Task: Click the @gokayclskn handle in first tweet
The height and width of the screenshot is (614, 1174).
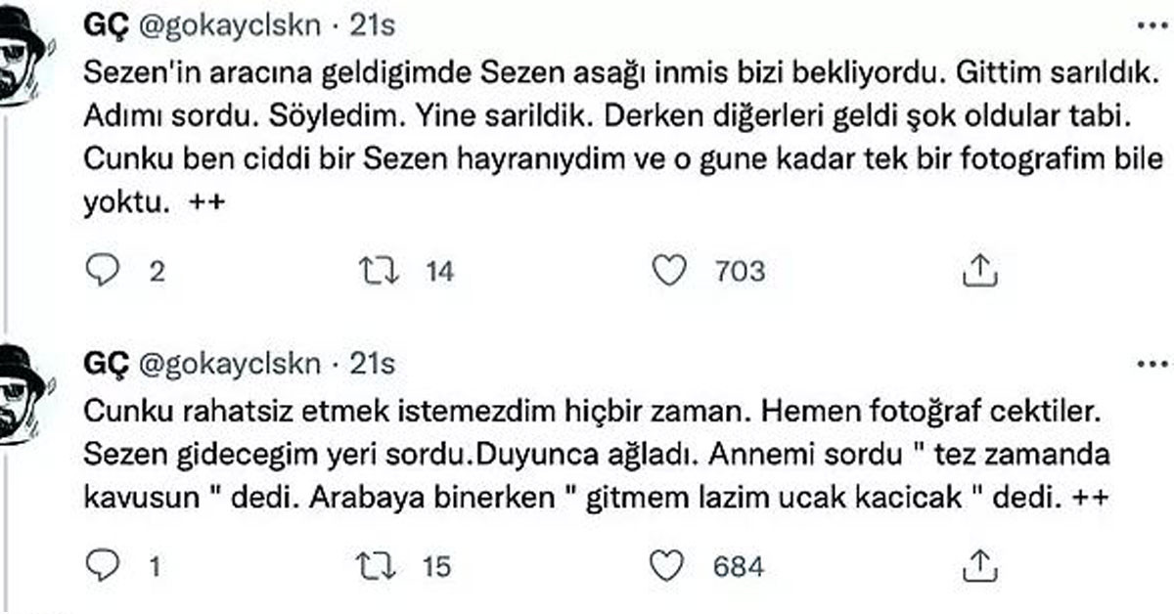Action: click(x=231, y=27)
